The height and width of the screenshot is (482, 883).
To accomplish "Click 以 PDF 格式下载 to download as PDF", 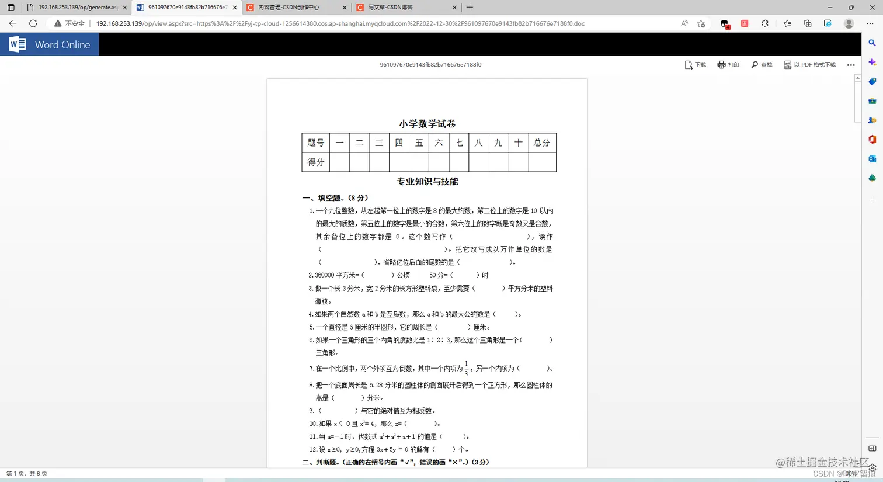I will click(x=811, y=64).
